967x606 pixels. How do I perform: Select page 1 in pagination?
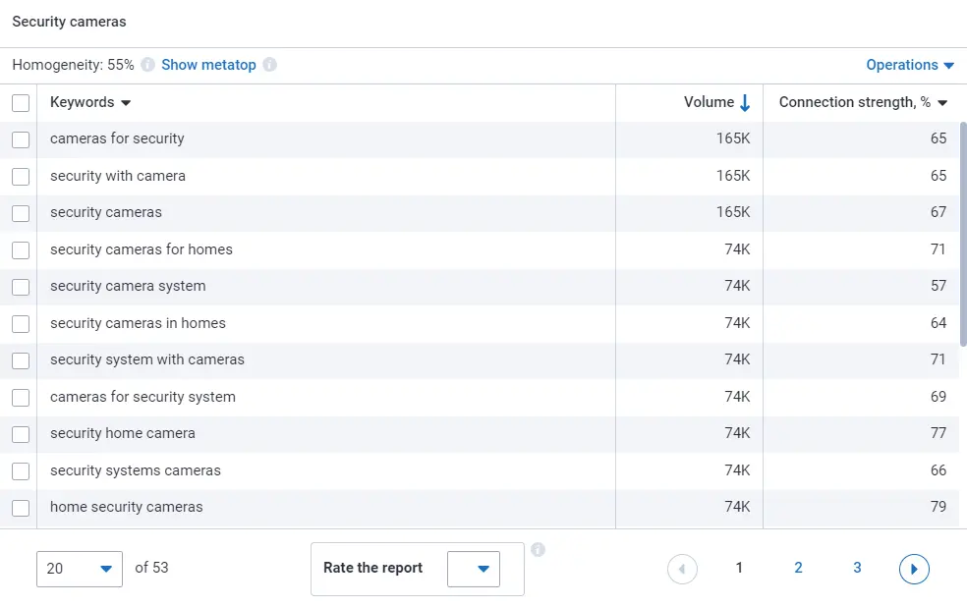coord(739,568)
